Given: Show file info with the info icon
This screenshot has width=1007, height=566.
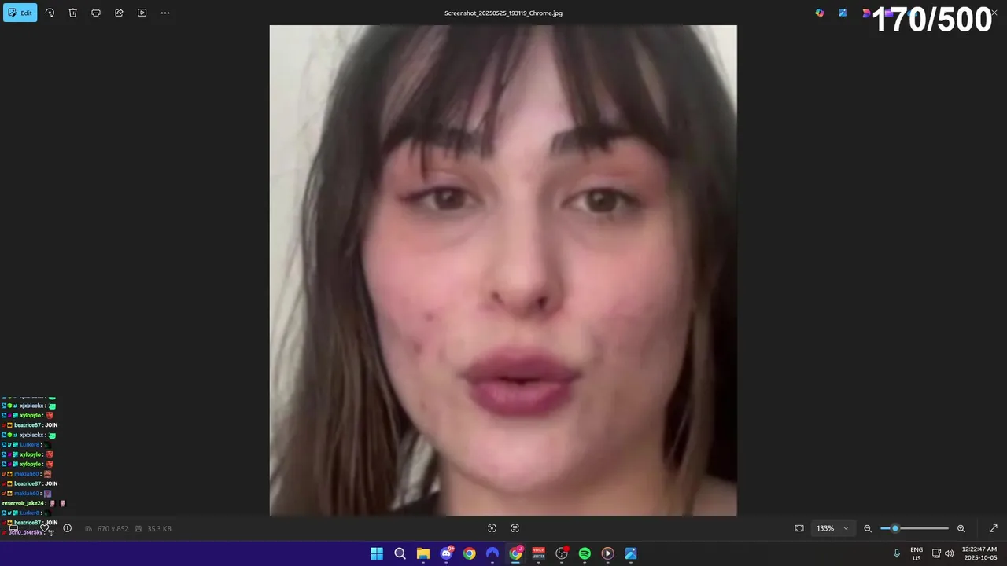Looking at the screenshot, I should tap(68, 528).
